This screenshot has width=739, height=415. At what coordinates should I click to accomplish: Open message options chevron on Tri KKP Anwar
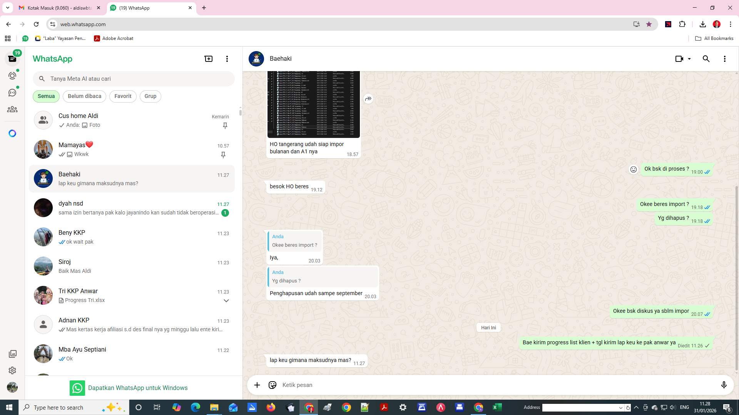tap(226, 300)
